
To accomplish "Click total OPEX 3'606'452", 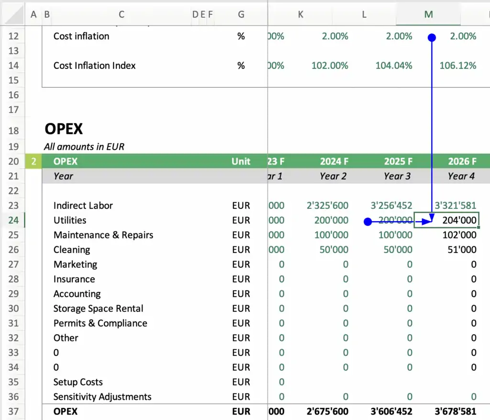I will pyautogui.click(x=391, y=411).
